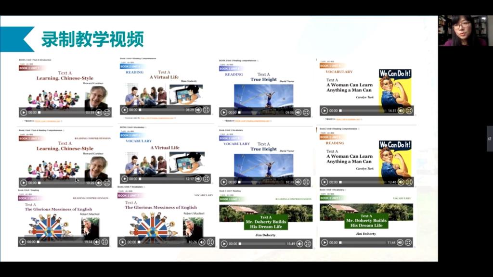Open fullscreen for 12:17 A Virtual Life video
This screenshot has width=493, height=277.
click(x=206, y=179)
